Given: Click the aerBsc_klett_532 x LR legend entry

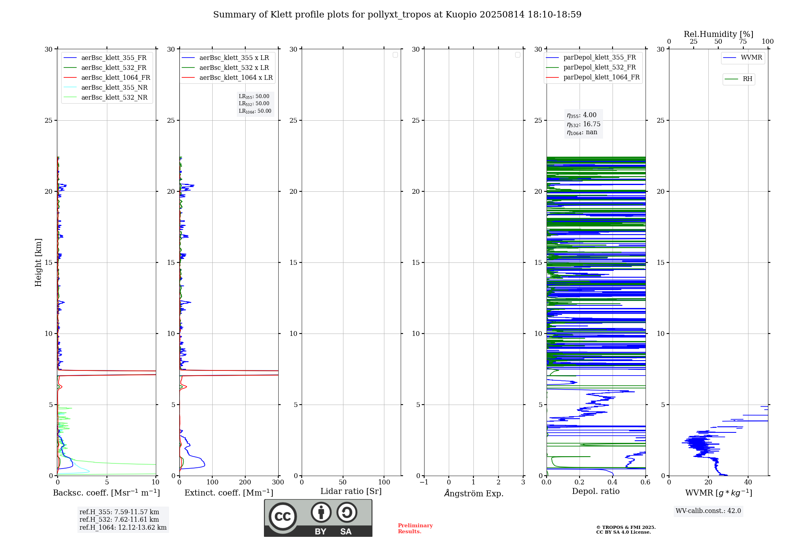Looking at the screenshot, I should tap(225, 68).
